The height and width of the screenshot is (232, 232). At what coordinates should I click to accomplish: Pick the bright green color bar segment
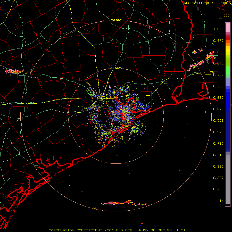228,70
